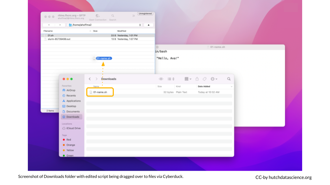This screenshot has height=185, width=330.
Task: Open Recents in Finder sidebar
Action: (71, 96)
